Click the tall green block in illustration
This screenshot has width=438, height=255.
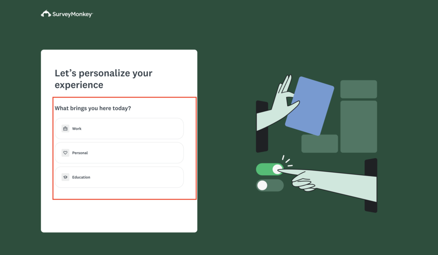coord(359,127)
